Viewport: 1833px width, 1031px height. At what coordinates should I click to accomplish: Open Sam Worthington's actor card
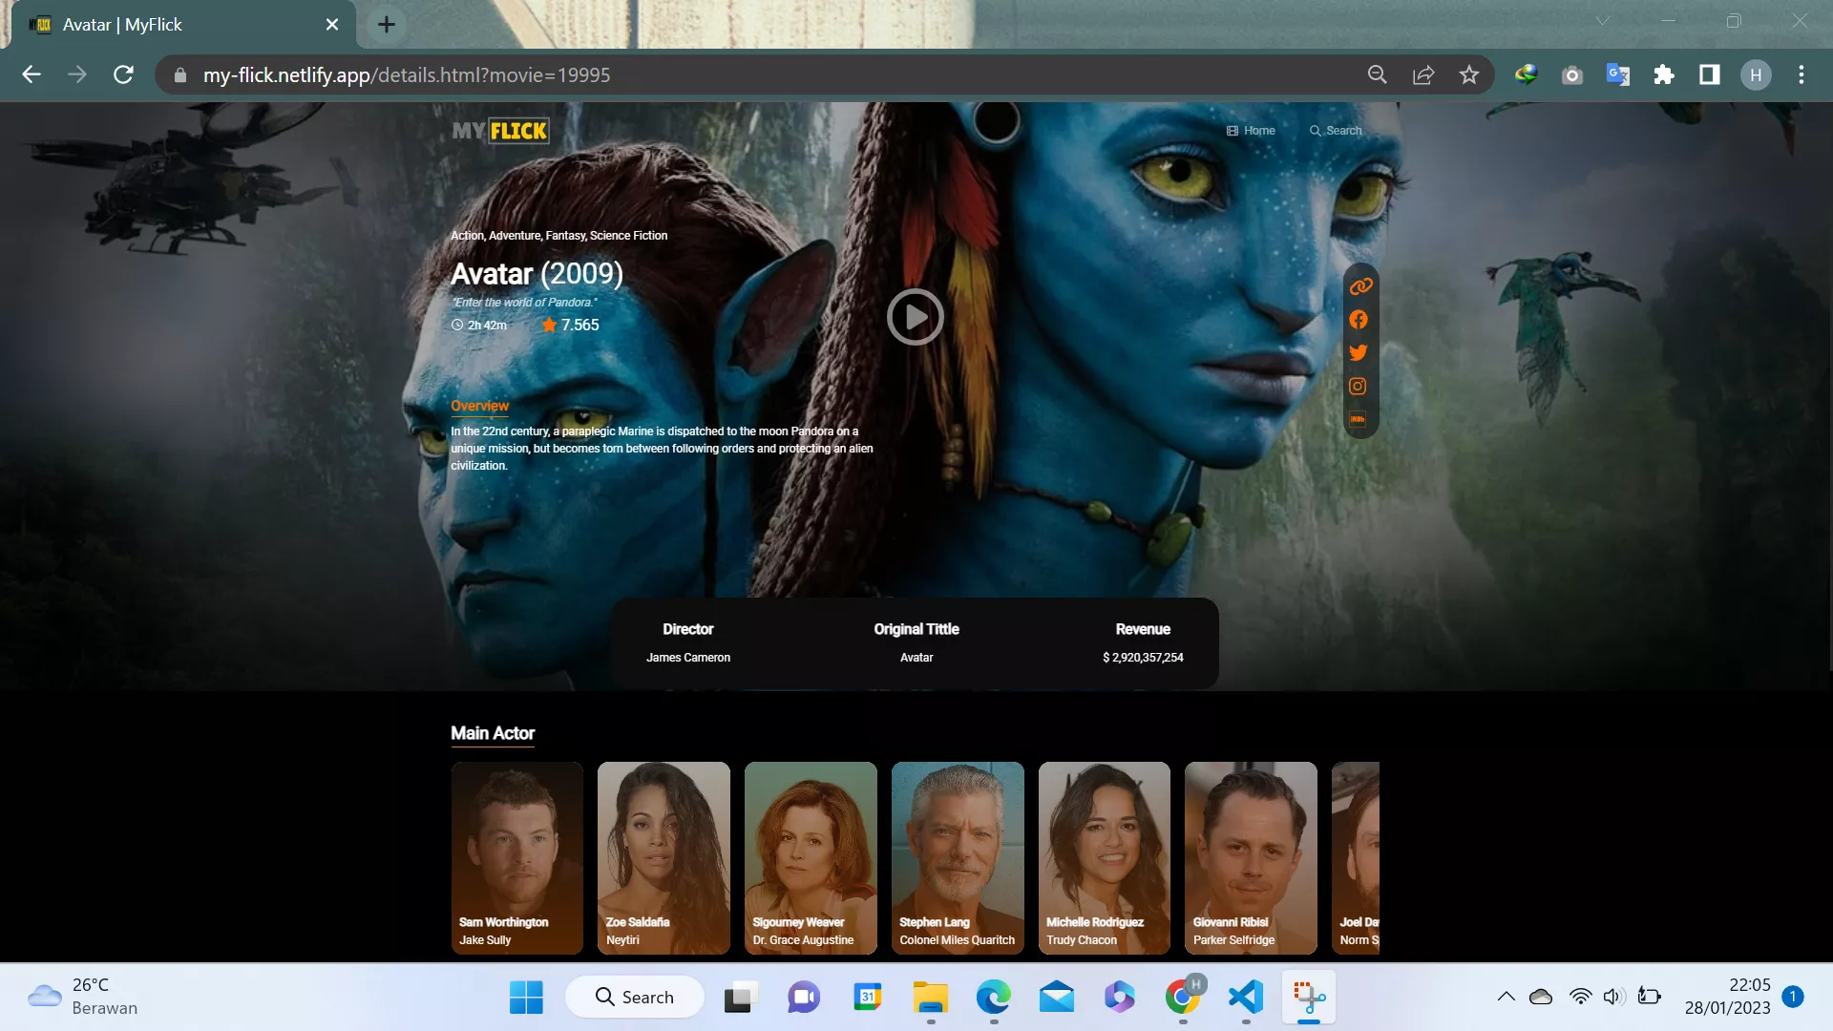[x=516, y=857]
